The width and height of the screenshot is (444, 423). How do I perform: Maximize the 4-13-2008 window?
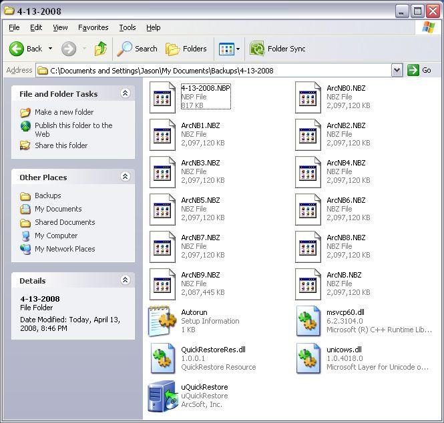417,11
